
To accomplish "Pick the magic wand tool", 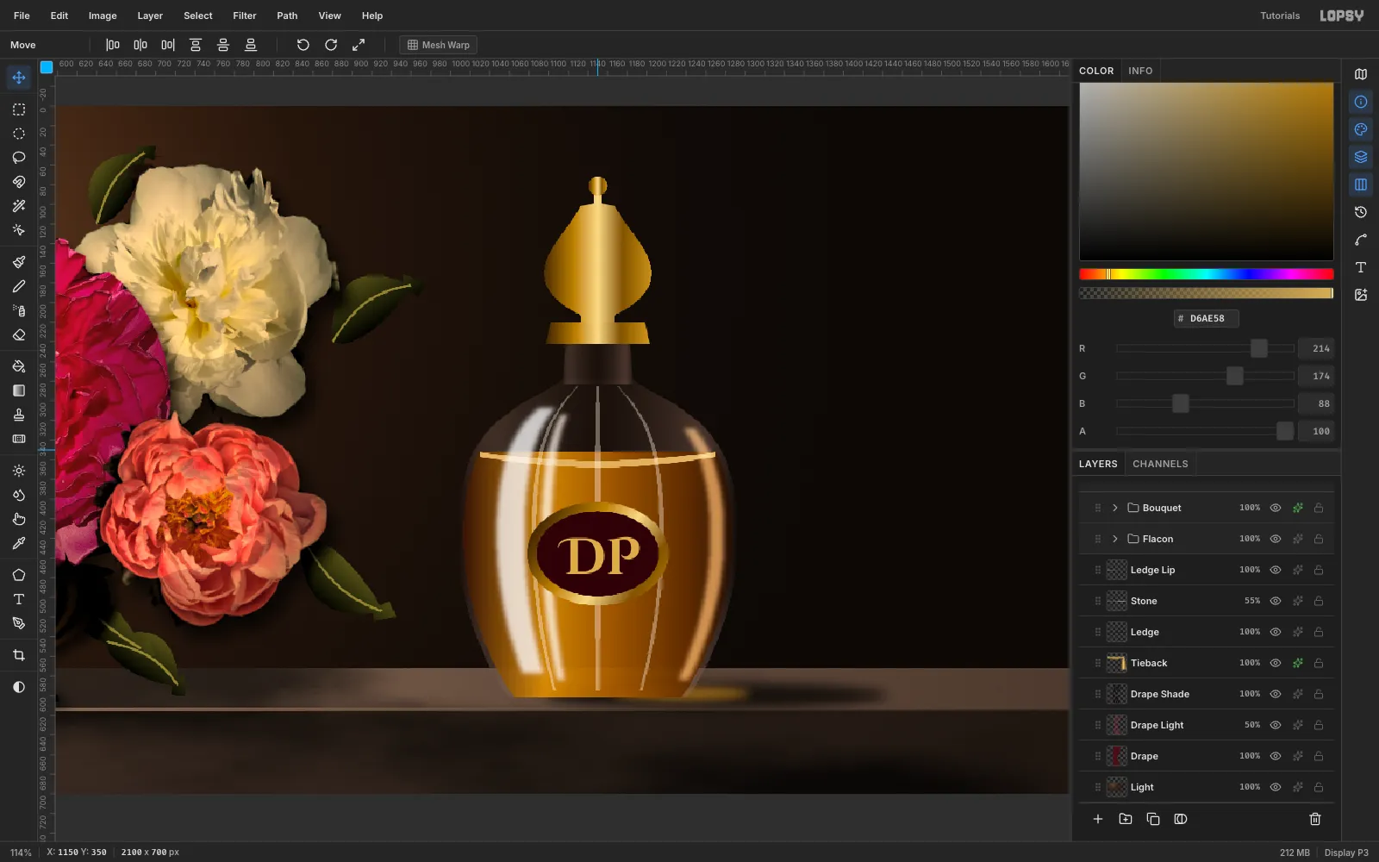I will (19, 206).
